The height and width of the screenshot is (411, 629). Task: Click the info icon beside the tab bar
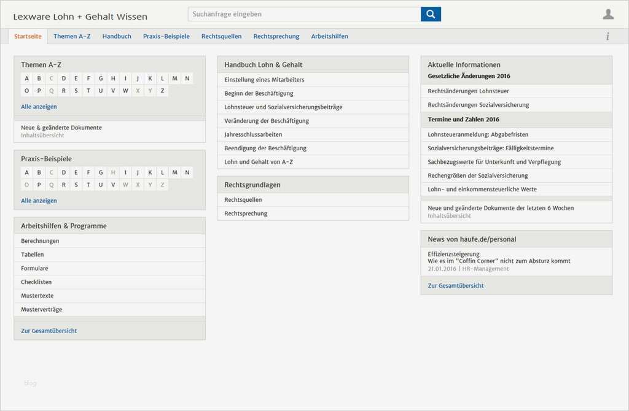(x=608, y=36)
